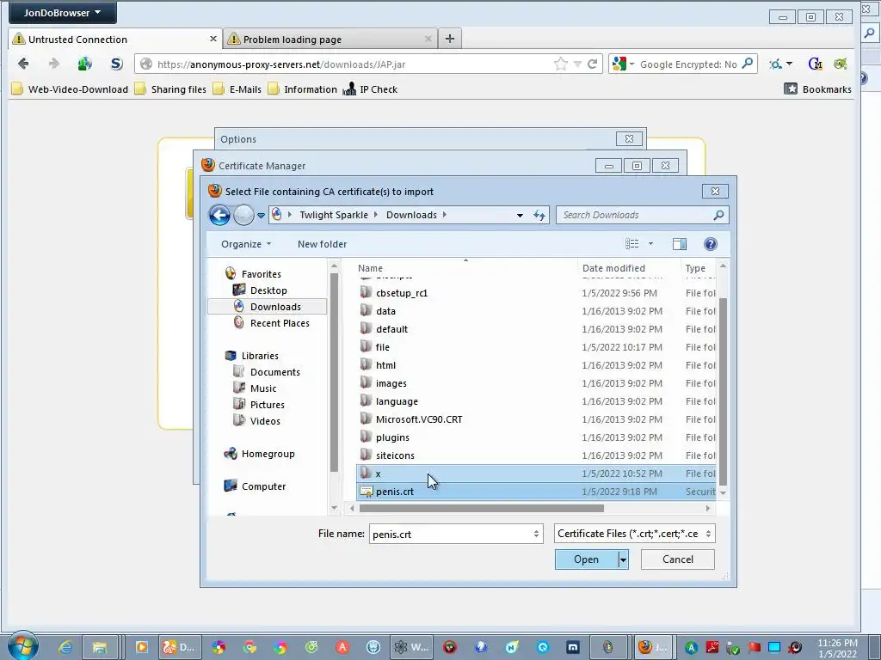
Task: Open the view options dropdown arrow
Action: (x=650, y=243)
